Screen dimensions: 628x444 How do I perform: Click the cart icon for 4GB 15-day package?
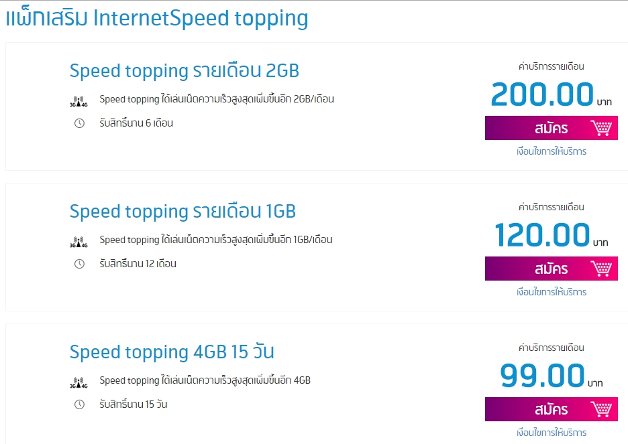point(601,409)
